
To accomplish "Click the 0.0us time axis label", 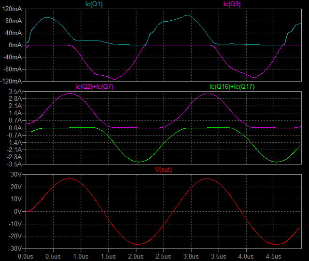I will (x=25, y=256).
